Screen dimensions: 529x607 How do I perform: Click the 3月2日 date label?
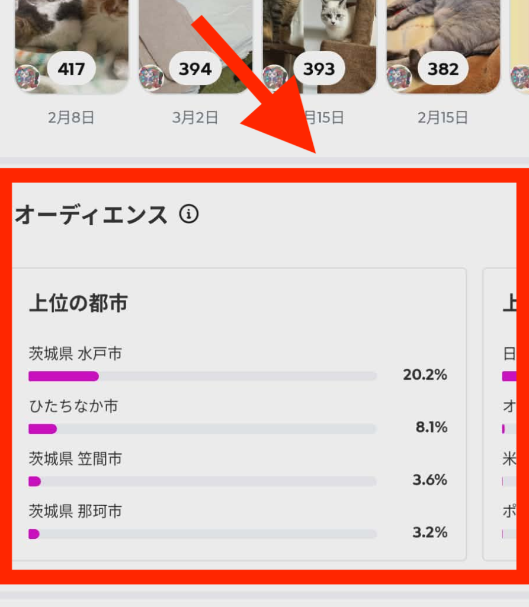click(195, 117)
